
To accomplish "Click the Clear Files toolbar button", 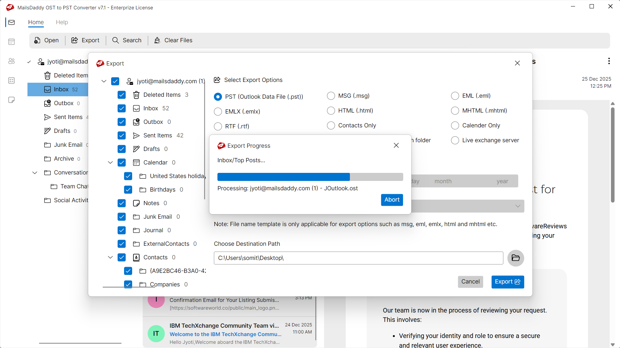I will (x=173, y=40).
